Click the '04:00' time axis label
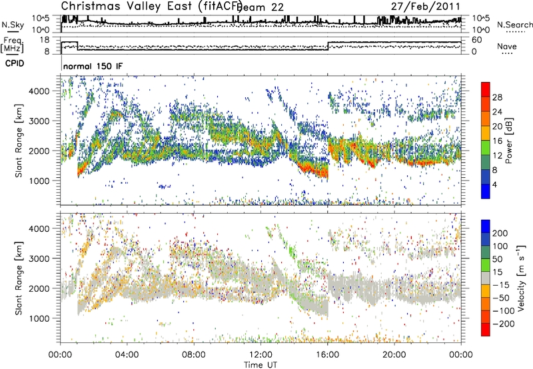Screen dimensions: 533x369 pos(127,355)
